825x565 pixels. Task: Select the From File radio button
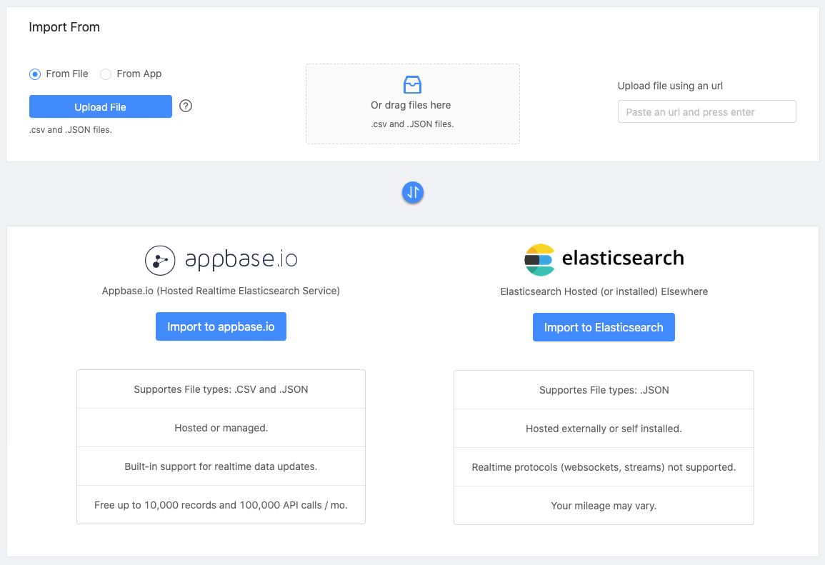coord(35,74)
